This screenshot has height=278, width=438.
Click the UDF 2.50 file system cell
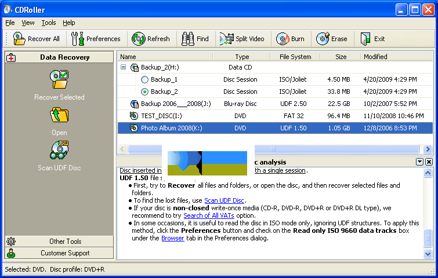coord(294,104)
